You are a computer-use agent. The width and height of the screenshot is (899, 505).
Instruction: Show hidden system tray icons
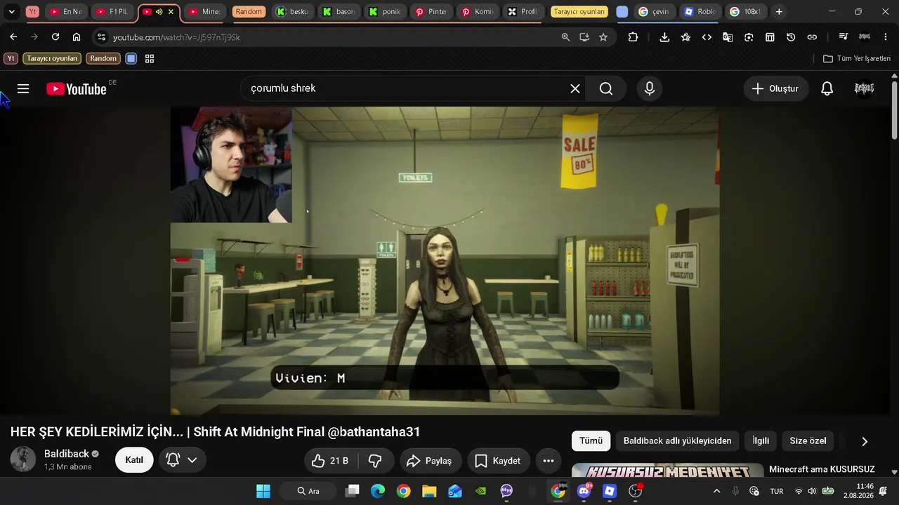[716, 491]
